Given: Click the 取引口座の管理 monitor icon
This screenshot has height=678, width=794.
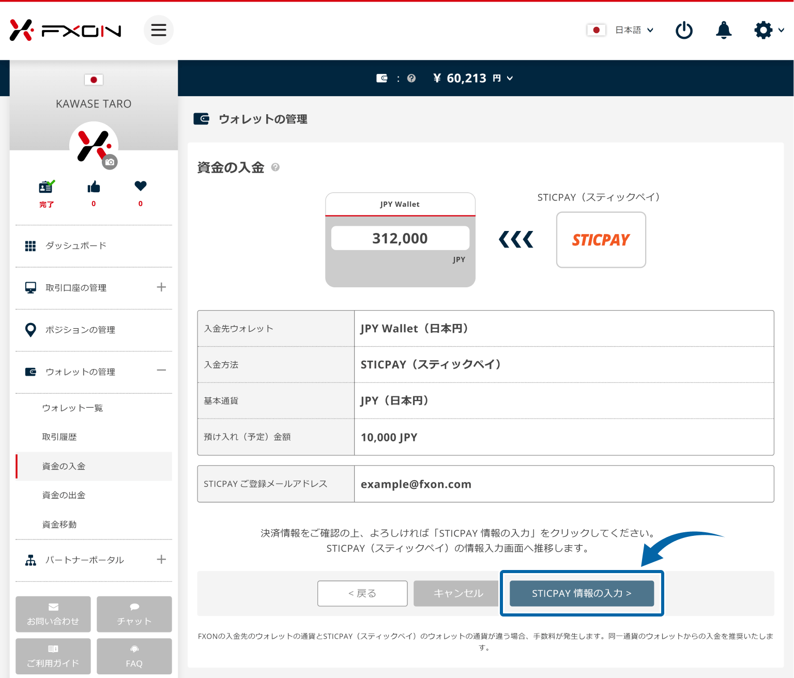Looking at the screenshot, I should point(30,288).
